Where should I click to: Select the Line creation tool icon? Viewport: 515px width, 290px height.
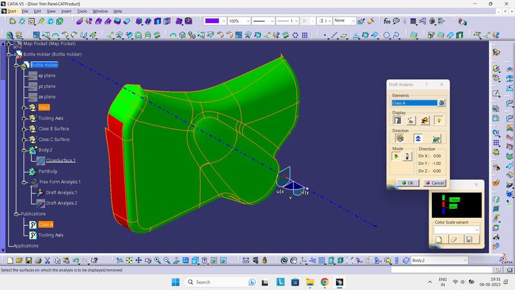tap(334, 35)
